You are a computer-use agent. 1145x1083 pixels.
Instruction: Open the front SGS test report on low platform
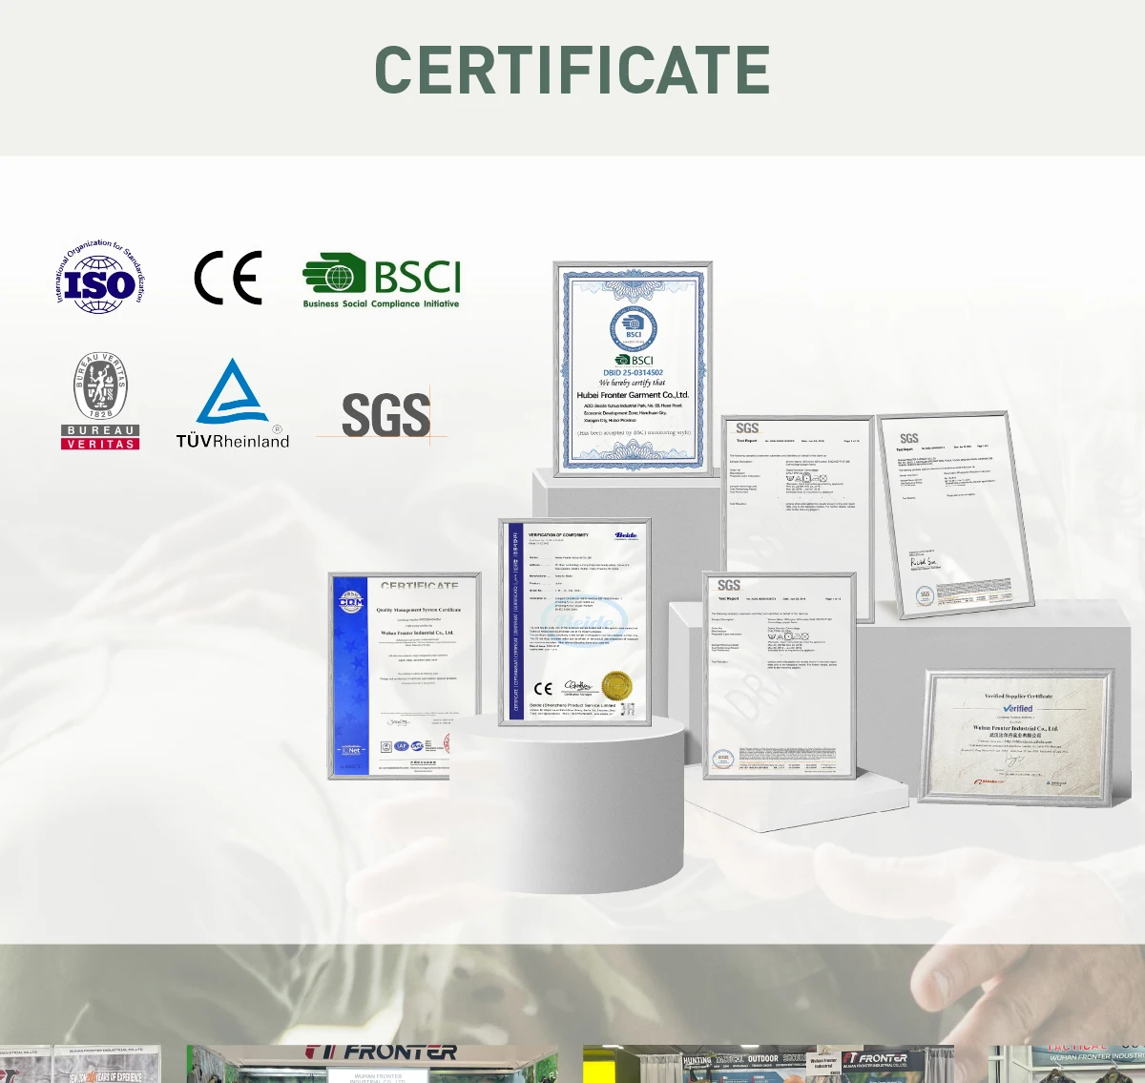click(780, 675)
